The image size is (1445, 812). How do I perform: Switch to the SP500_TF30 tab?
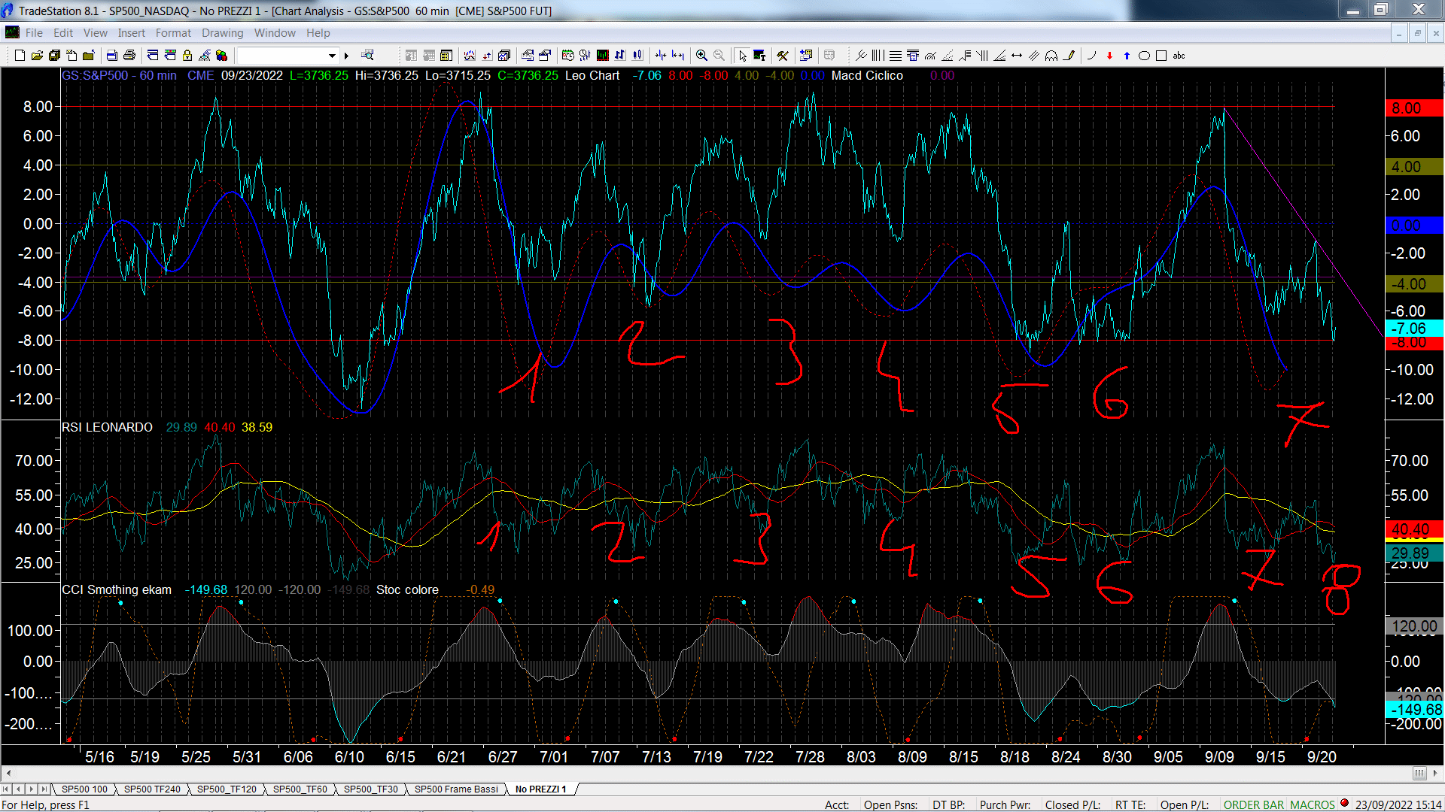[371, 789]
